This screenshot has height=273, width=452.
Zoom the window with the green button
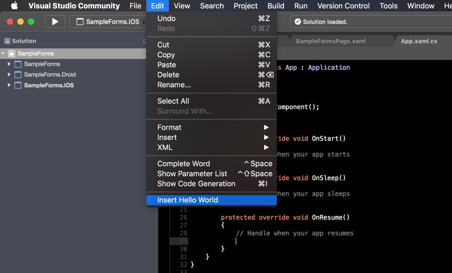[31, 22]
